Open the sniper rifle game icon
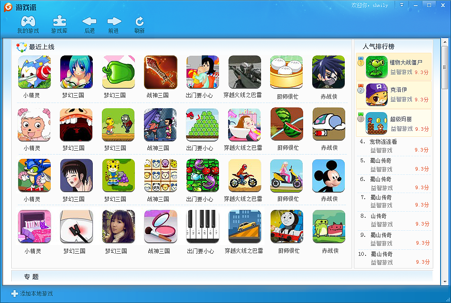This screenshot has height=303, width=451. pyautogui.click(x=245, y=72)
